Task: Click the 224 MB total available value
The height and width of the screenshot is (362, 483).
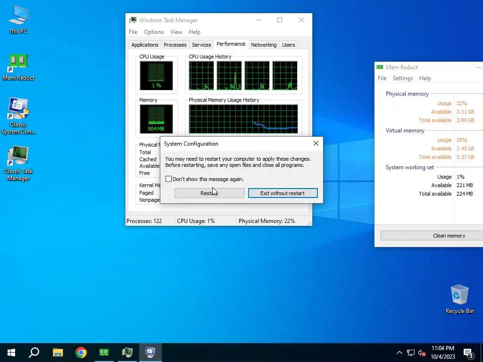Action: (465, 194)
